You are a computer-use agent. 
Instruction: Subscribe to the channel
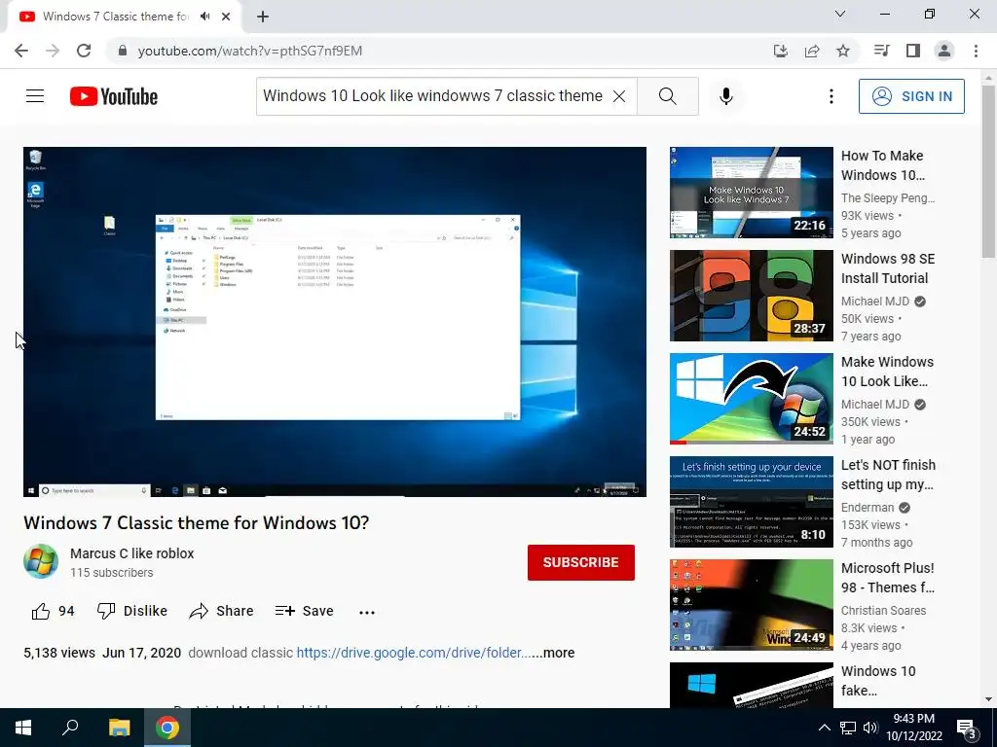point(580,562)
